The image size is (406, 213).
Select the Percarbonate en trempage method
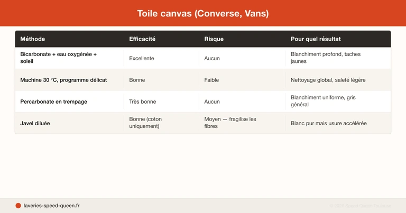pyautogui.click(x=53, y=101)
